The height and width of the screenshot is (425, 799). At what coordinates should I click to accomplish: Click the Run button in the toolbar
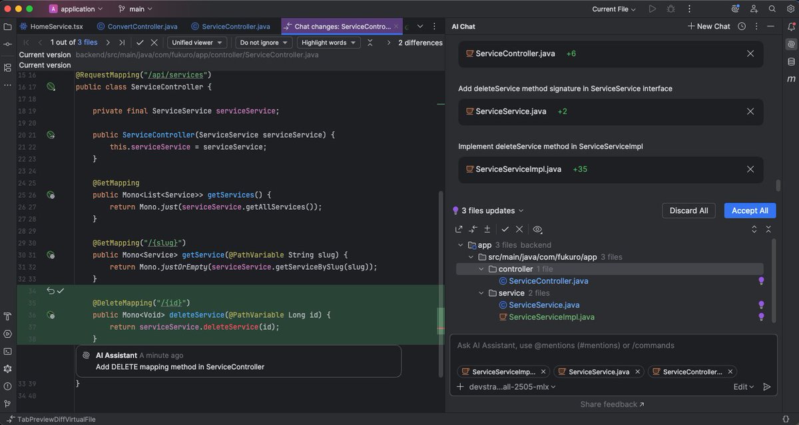(x=653, y=9)
